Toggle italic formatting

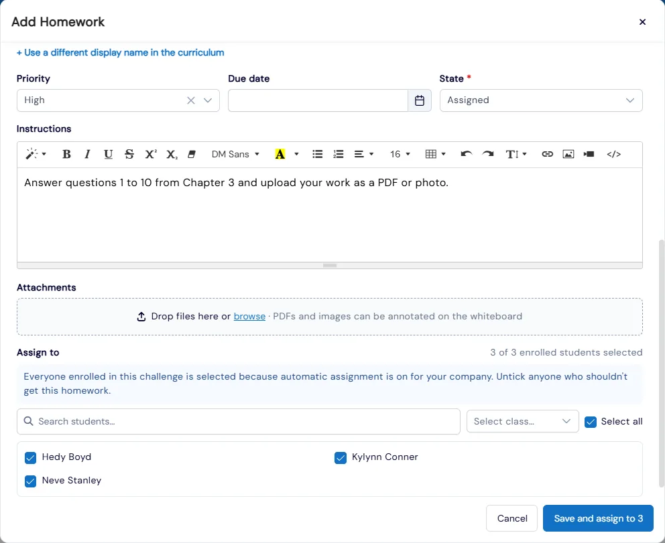(x=87, y=154)
